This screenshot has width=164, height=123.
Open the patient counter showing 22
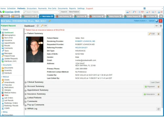point(160,12)
